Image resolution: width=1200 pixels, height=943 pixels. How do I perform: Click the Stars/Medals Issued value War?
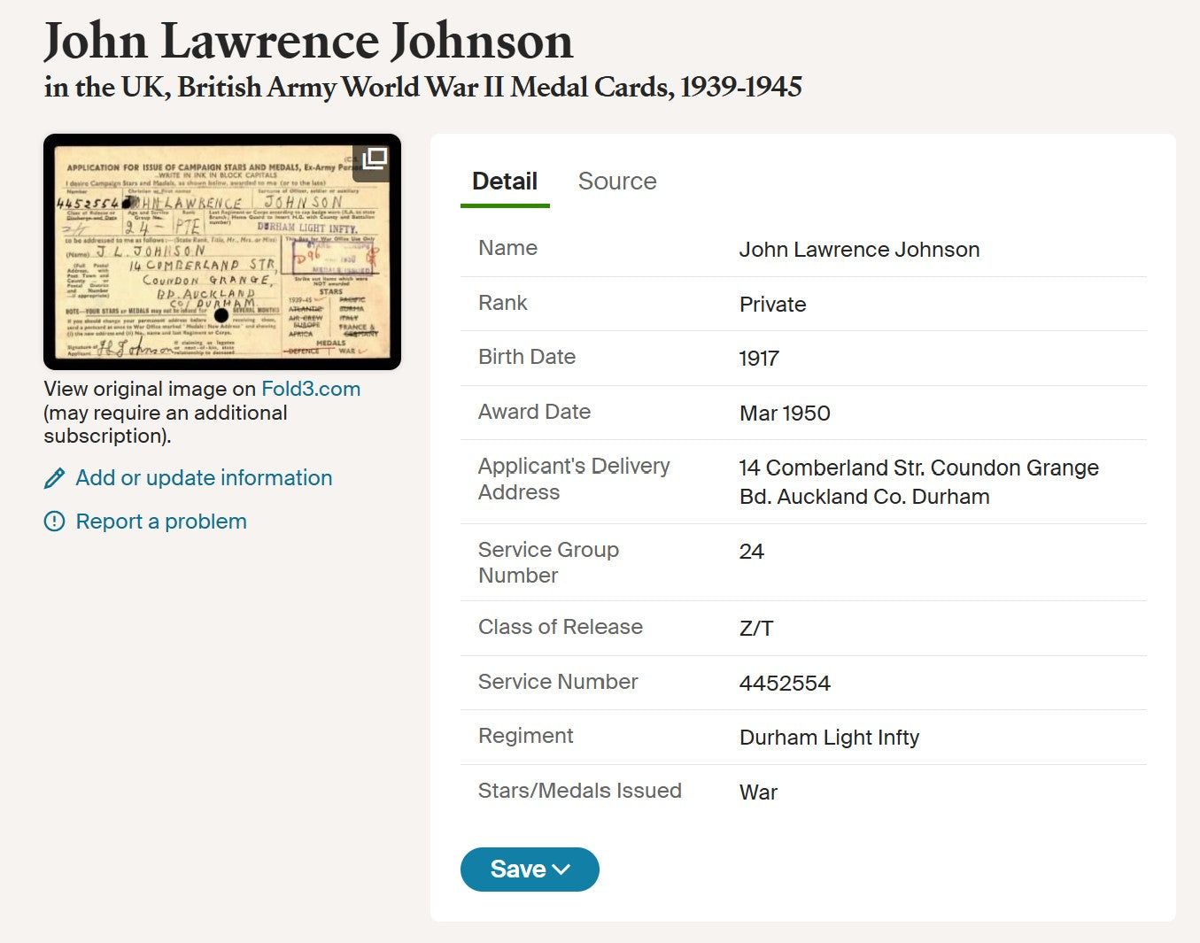(758, 792)
